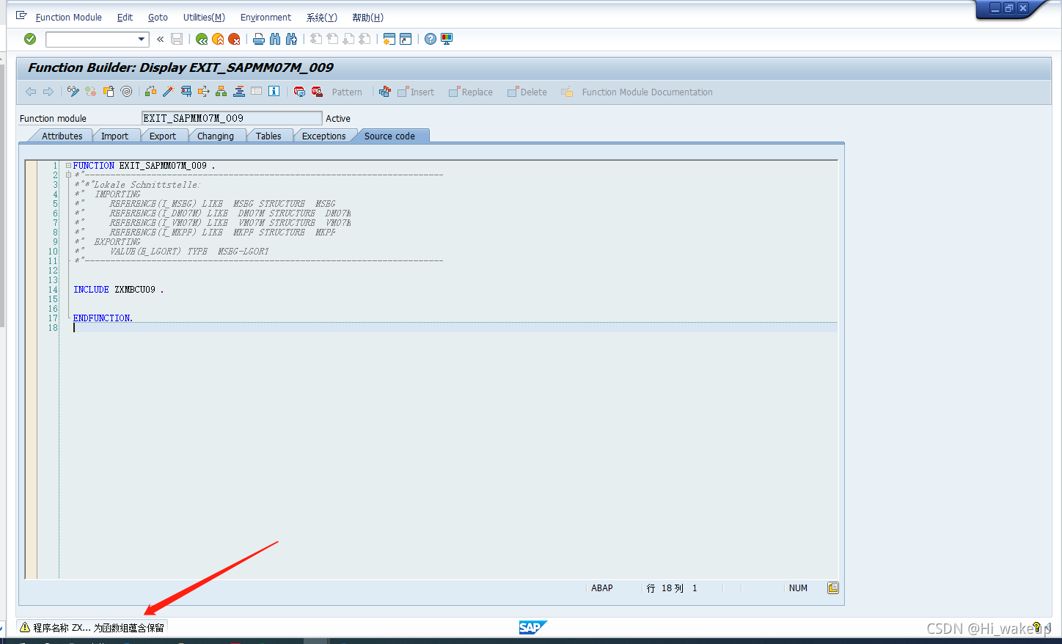This screenshot has height=644, width=1062.
Task: Click the Function Module Documentation button
Action: coord(637,92)
